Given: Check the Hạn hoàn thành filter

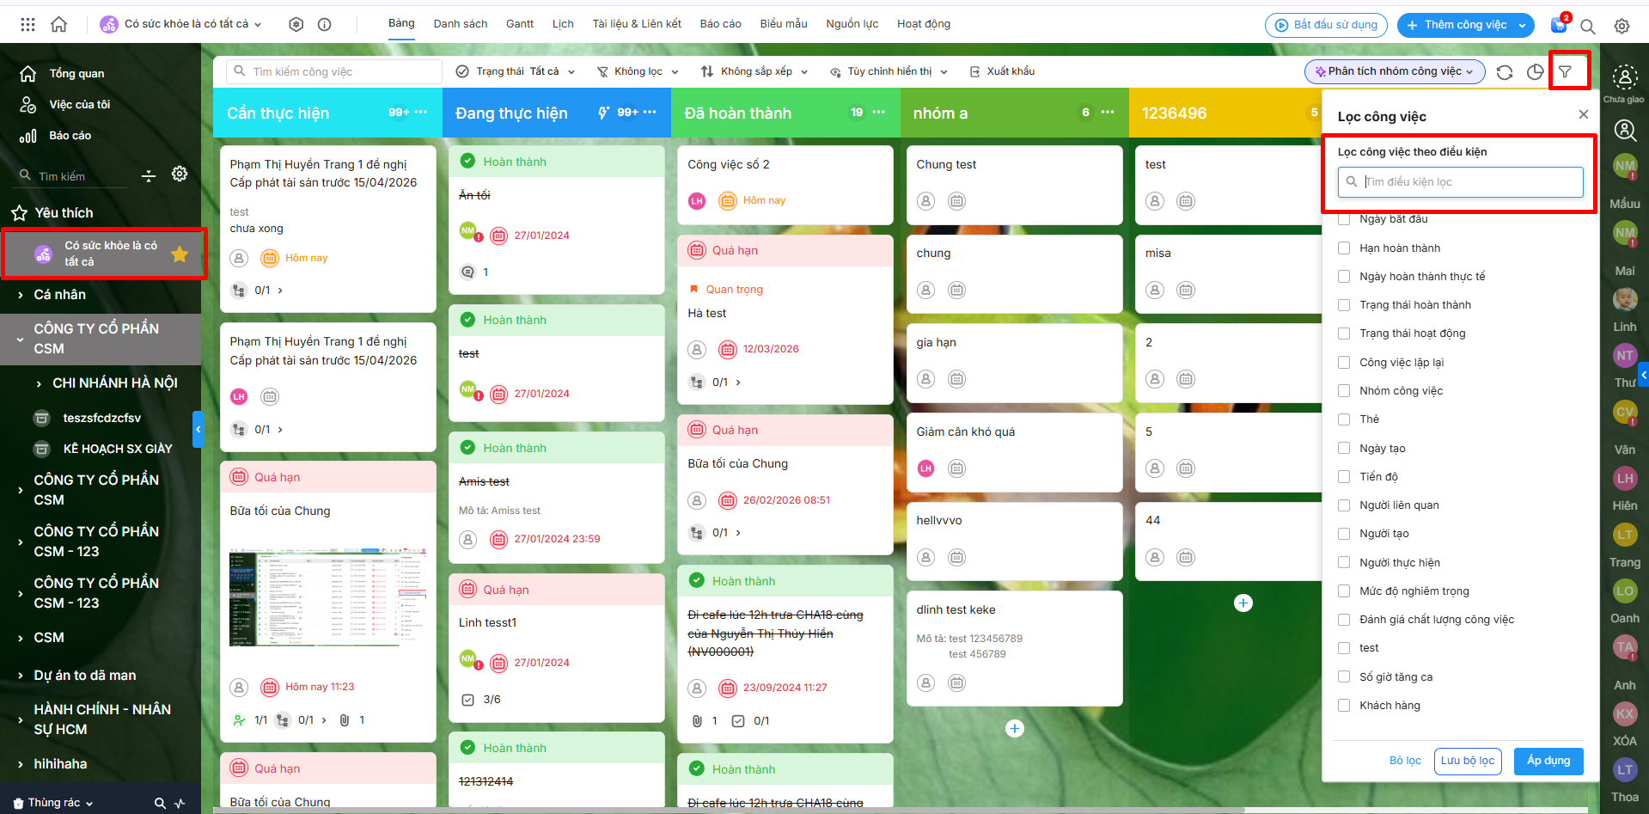Looking at the screenshot, I should coord(1344,248).
